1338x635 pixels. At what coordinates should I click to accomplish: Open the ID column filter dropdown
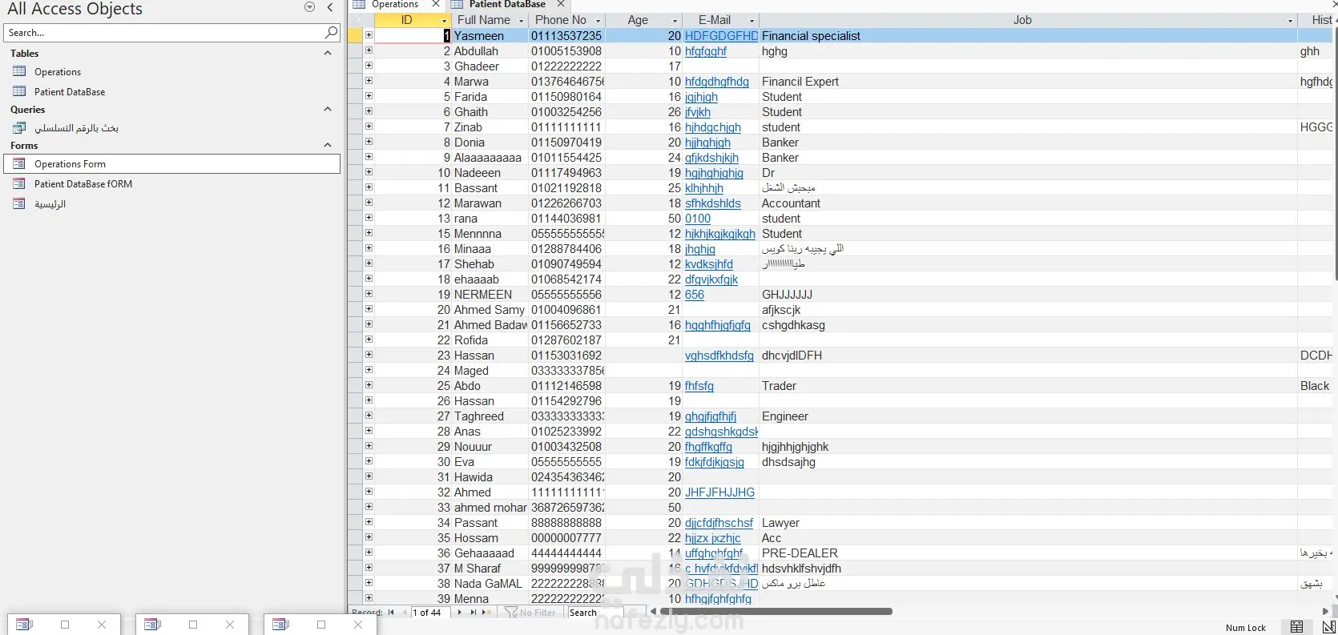444,21
